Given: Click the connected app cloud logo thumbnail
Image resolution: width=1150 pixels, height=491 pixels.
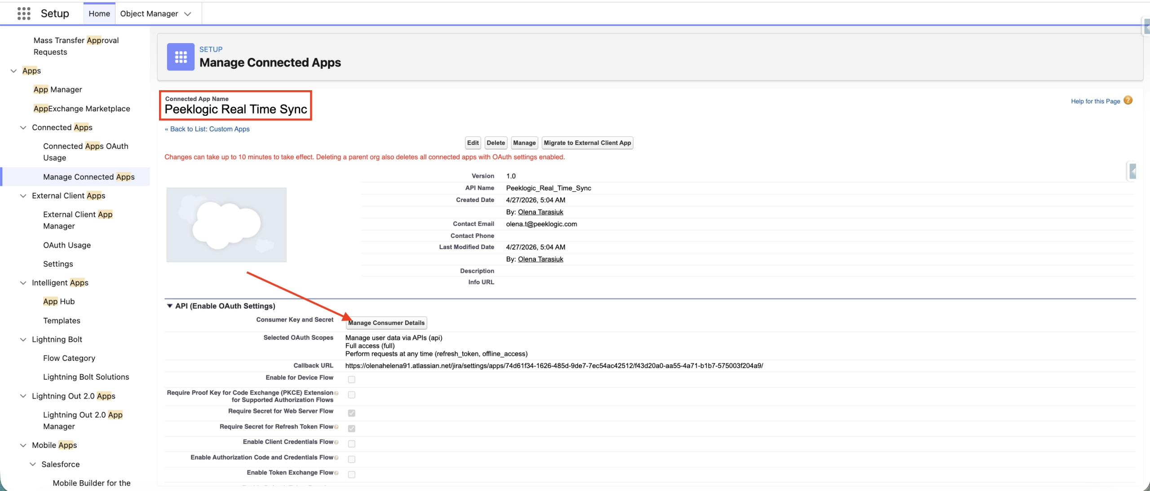Looking at the screenshot, I should point(226,224).
